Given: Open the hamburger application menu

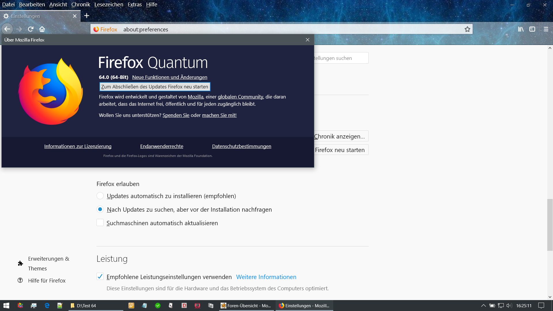Looking at the screenshot, I should (x=546, y=29).
